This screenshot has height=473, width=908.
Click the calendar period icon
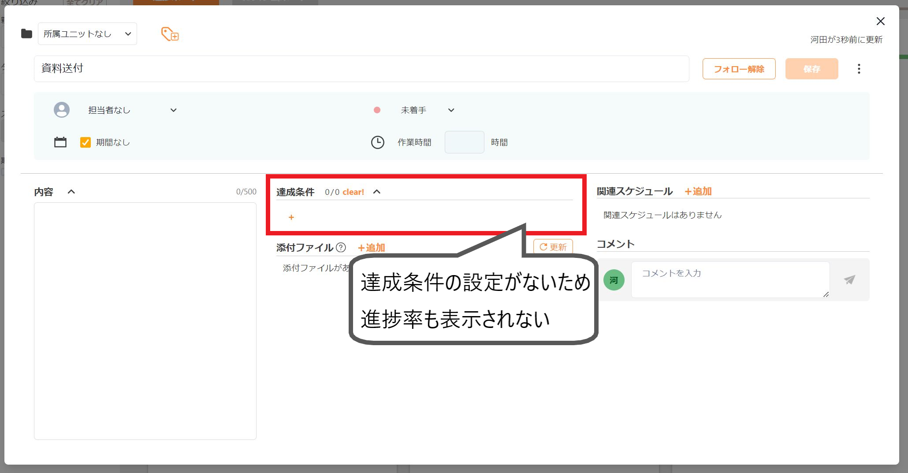pyautogui.click(x=60, y=142)
